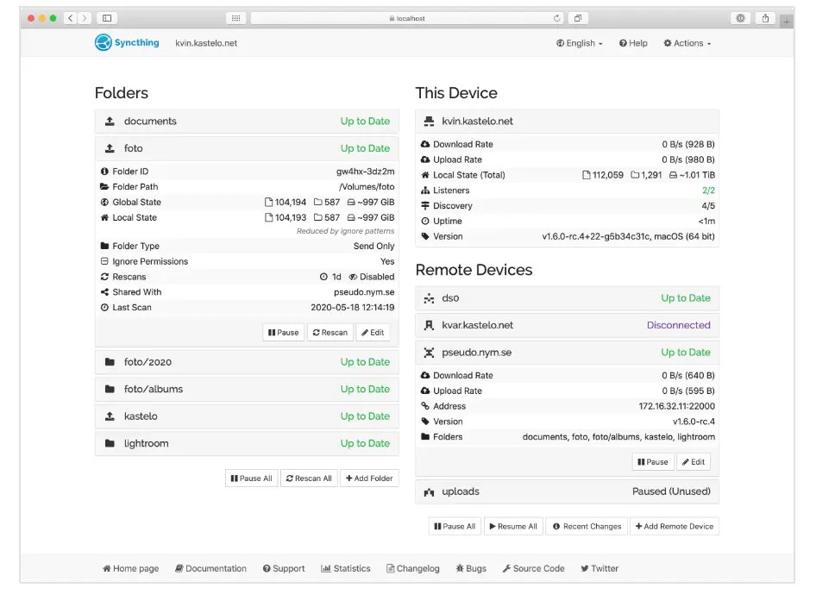
Task: Open Safari tab overview icon
Action: [578, 18]
